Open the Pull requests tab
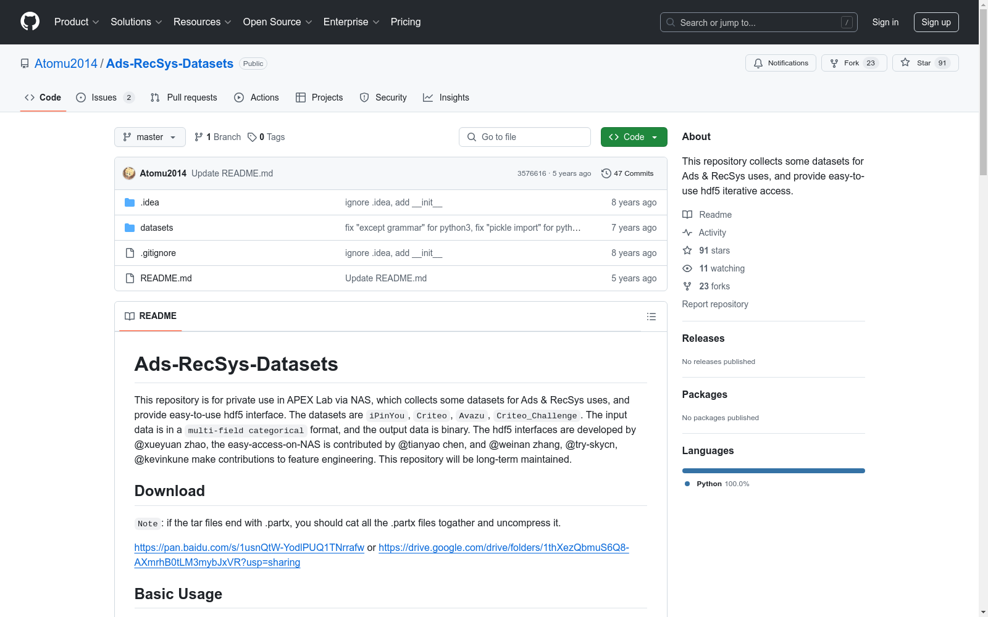Screen dimensions: 988x617 (x=184, y=97)
